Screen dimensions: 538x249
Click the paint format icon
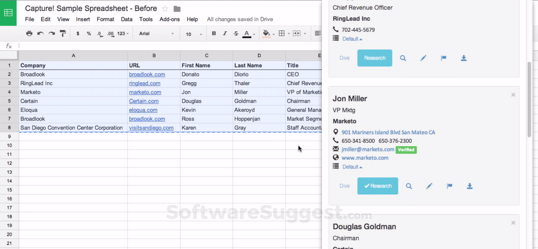pos(63,34)
